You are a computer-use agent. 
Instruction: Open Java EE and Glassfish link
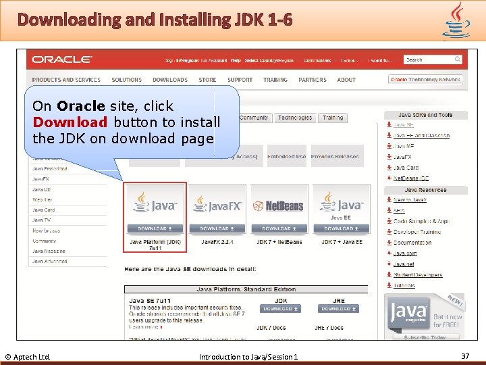[421, 135]
